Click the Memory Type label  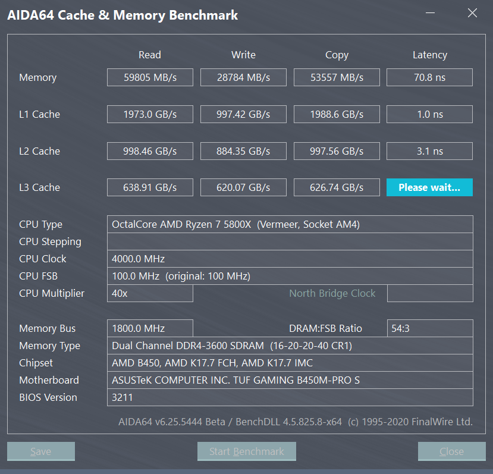(x=50, y=346)
